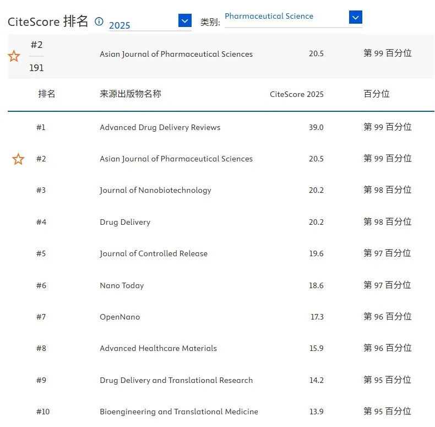Image resolution: width=435 pixels, height=427 pixels.
Task: Click the 191 total count in summary
Action: point(37,68)
